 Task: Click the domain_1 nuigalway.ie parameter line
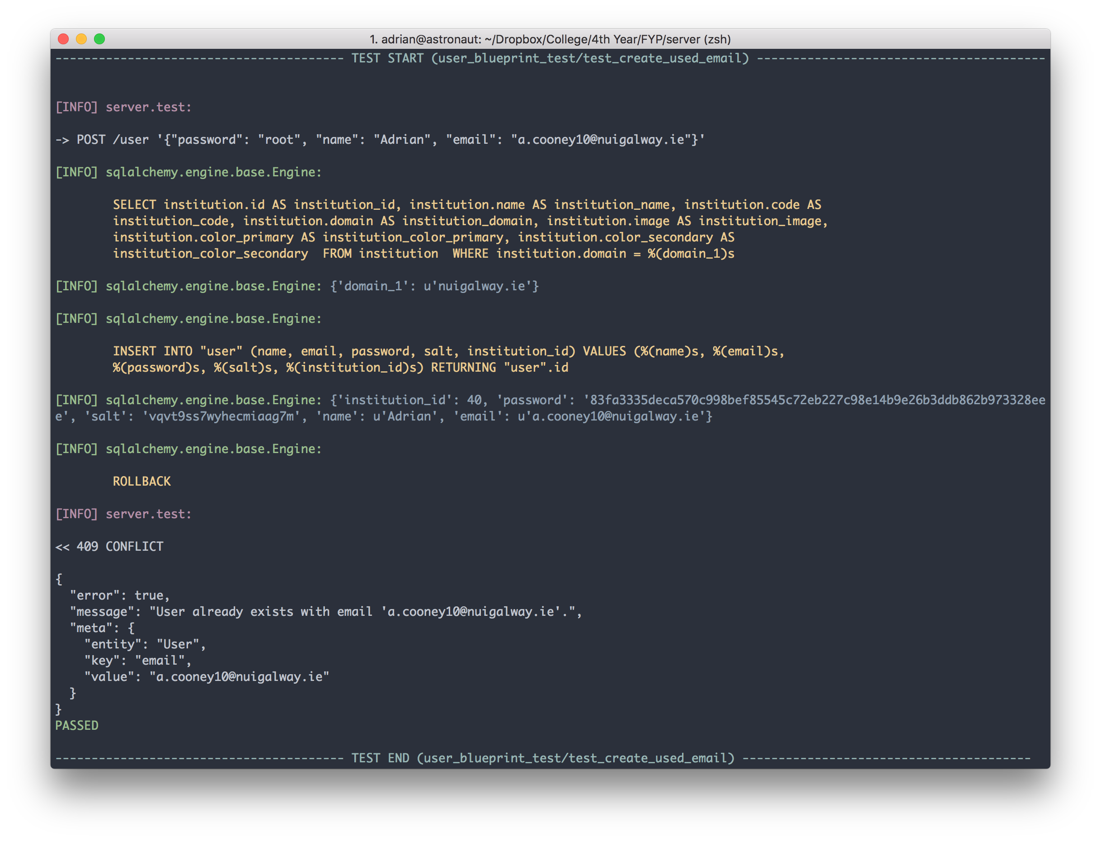[x=433, y=286]
